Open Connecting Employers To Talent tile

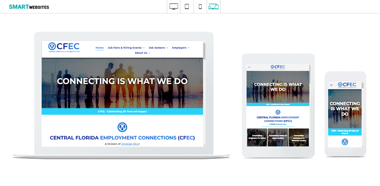(257, 137)
